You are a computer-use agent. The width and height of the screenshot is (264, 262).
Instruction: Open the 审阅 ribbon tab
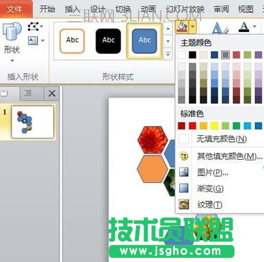221,9
